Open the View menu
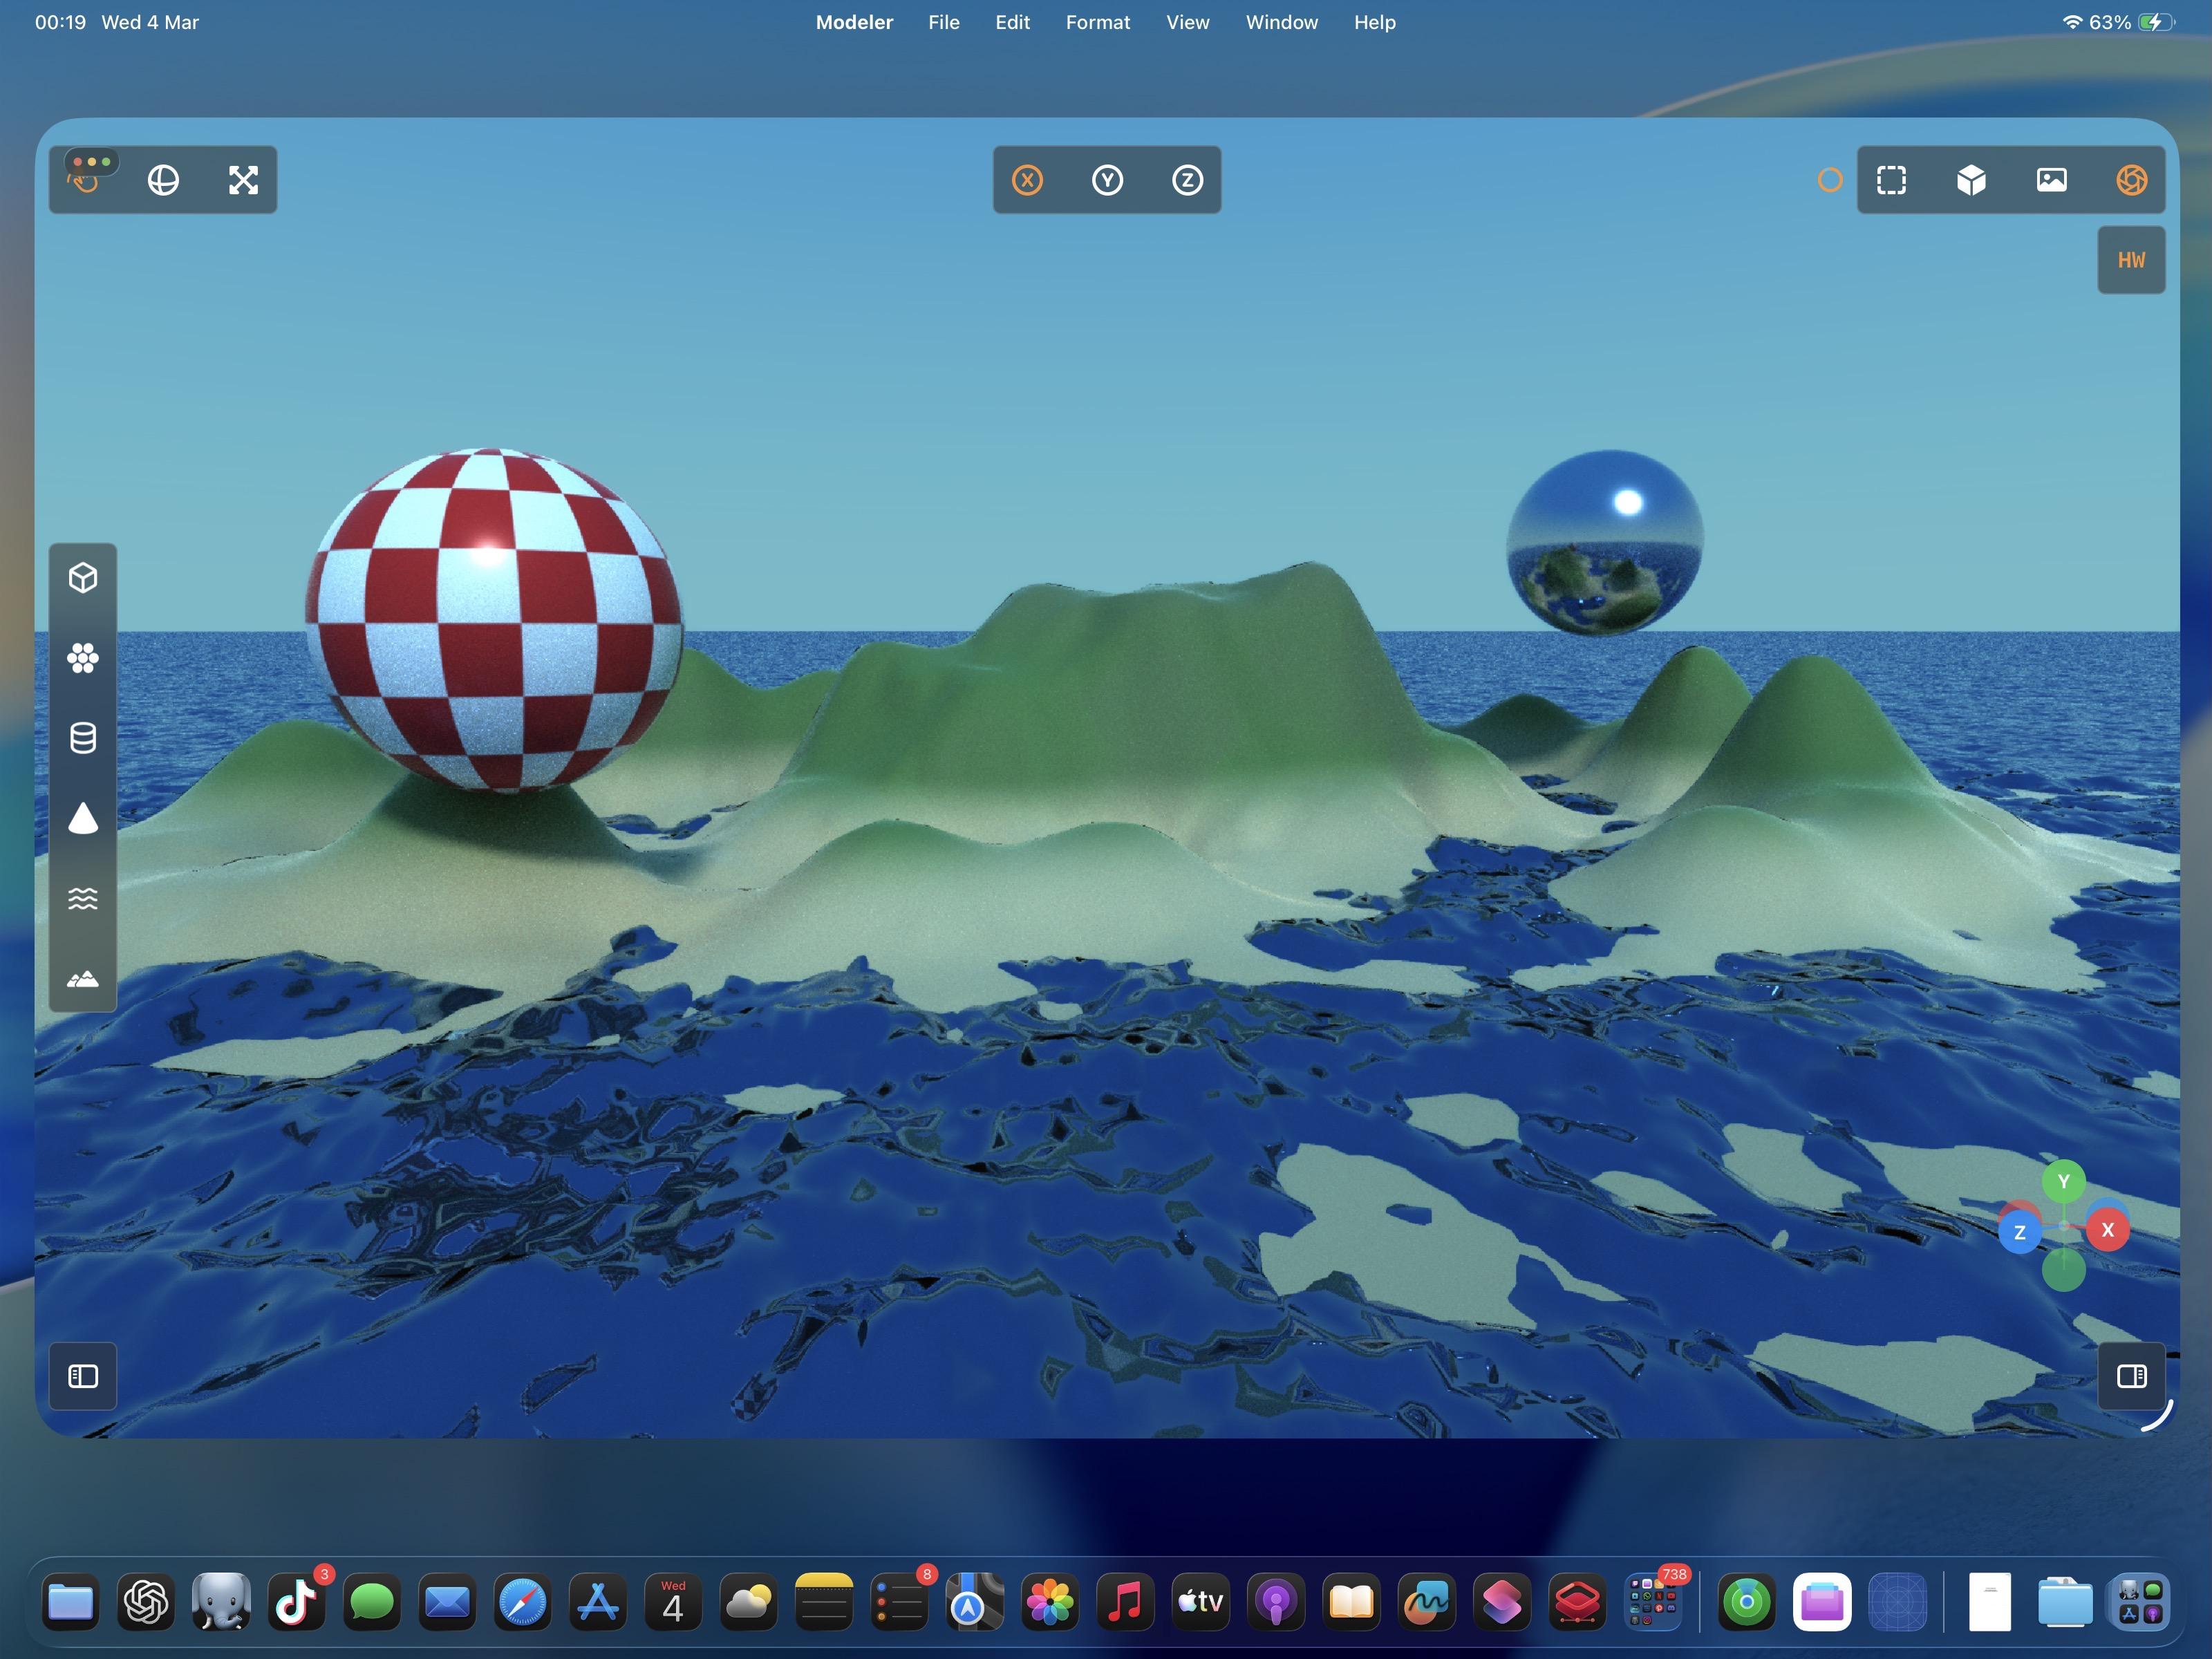Image resolution: width=2212 pixels, height=1659 pixels. (1187, 22)
